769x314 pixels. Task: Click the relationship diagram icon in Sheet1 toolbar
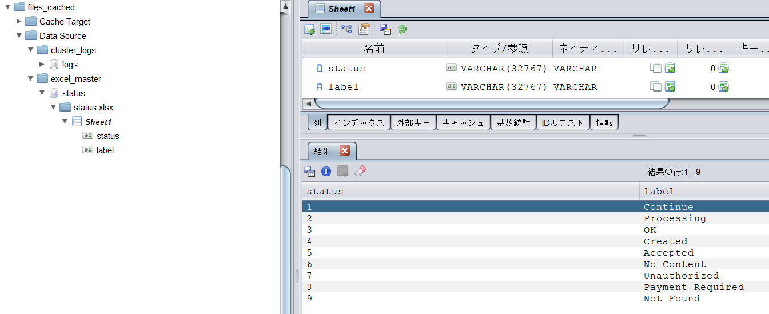(347, 29)
